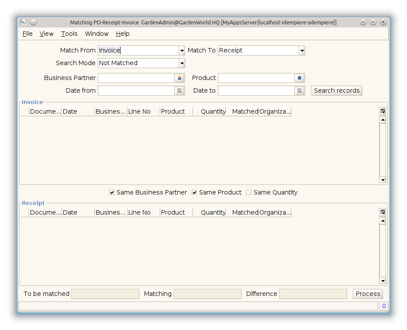Expand the Match From dropdown
The image size is (407, 330).
coord(182,51)
